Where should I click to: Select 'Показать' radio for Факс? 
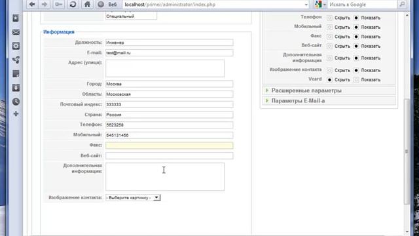point(356,37)
